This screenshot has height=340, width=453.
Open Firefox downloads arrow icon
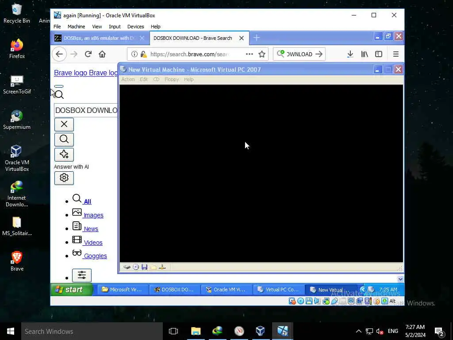(350, 54)
